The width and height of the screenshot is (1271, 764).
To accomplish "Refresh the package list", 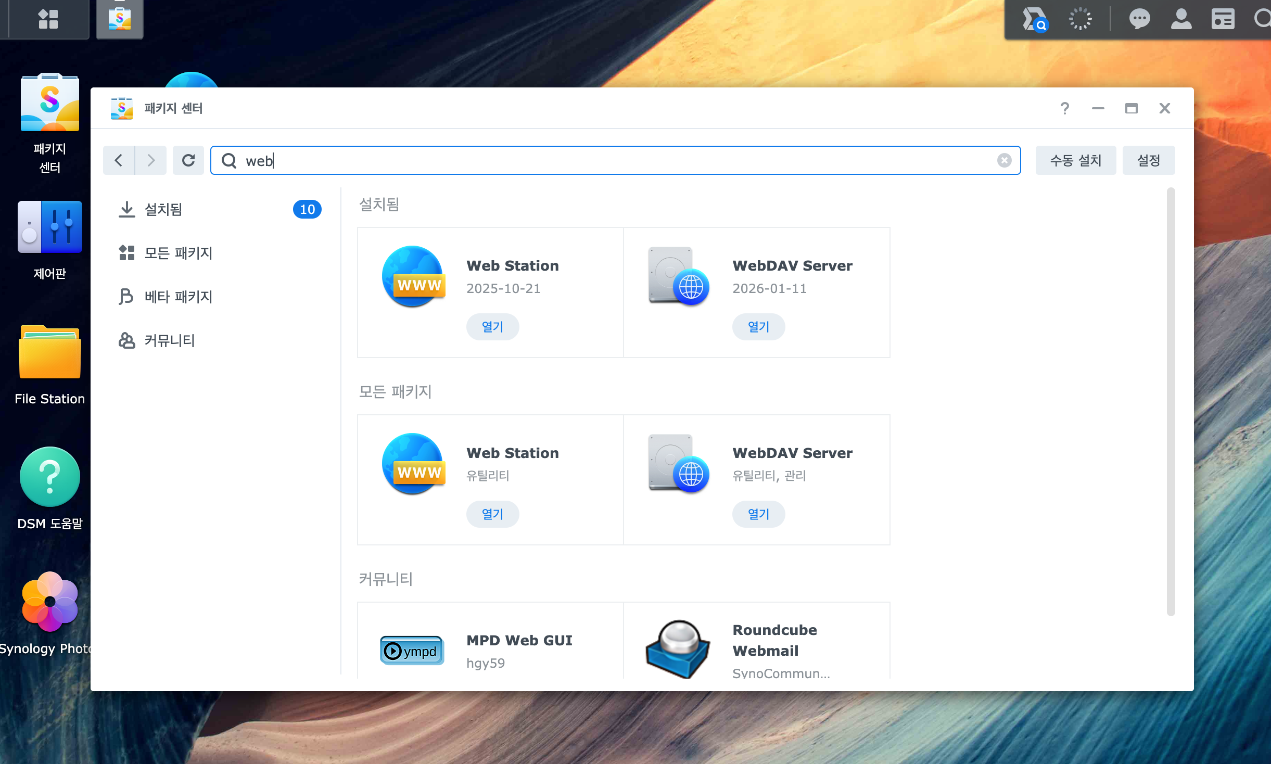I will 188,160.
